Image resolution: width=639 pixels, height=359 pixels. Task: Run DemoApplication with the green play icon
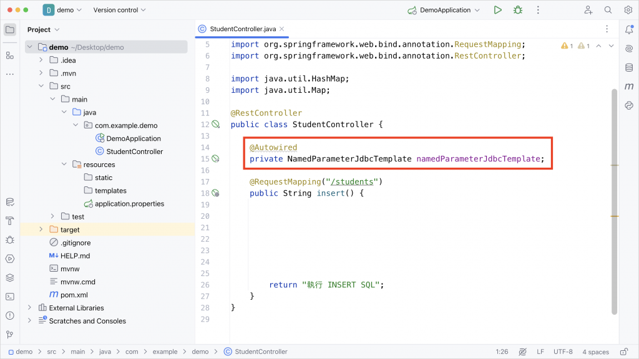click(497, 10)
